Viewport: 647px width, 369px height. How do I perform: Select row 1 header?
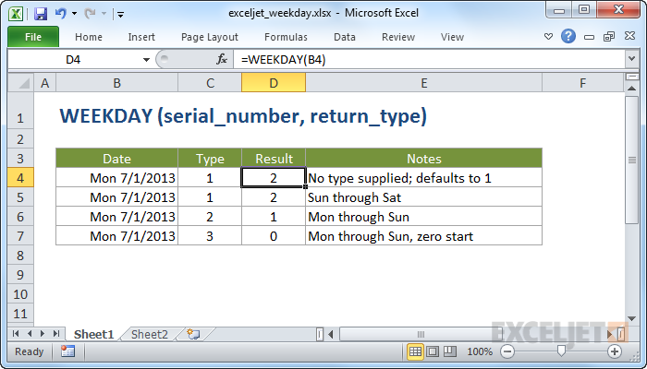pyautogui.click(x=20, y=112)
